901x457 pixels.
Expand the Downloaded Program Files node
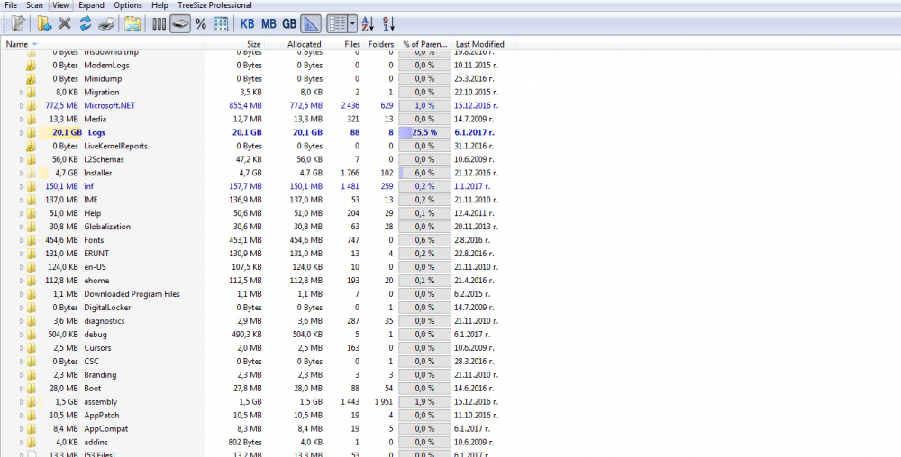[22, 294]
